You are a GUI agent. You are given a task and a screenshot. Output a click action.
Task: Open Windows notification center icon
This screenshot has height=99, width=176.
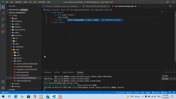point(172,97)
